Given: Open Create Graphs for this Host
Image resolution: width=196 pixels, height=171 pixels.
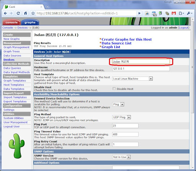Looking at the screenshot, I should (127, 39).
